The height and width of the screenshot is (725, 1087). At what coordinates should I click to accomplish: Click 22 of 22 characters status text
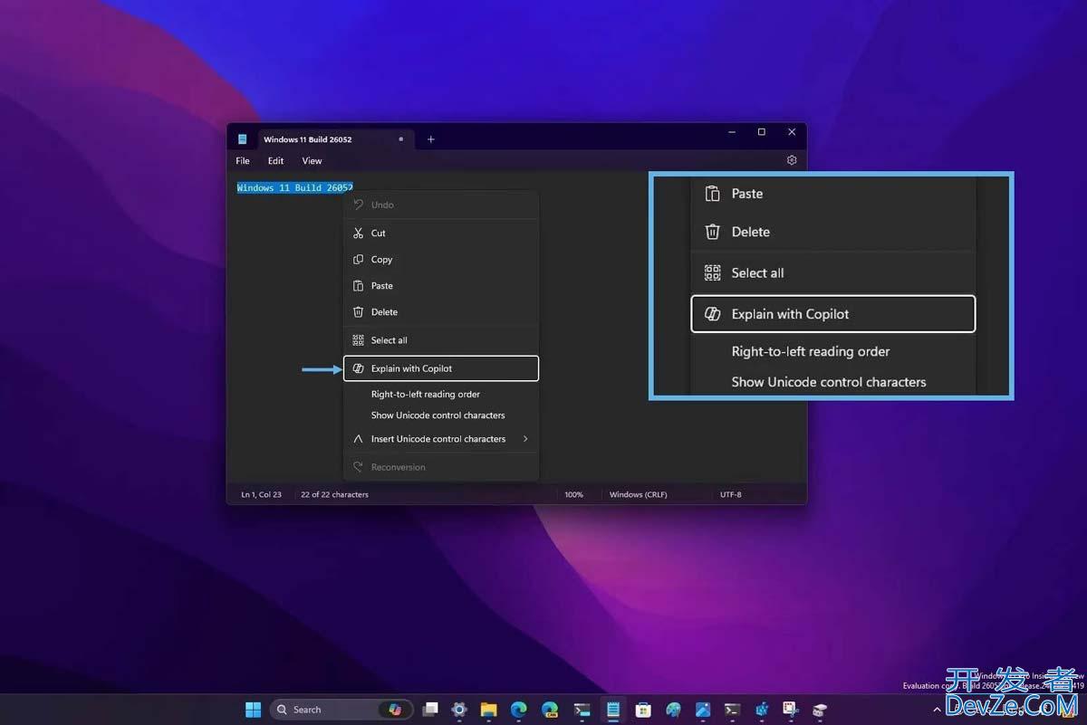[x=334, y=495]
